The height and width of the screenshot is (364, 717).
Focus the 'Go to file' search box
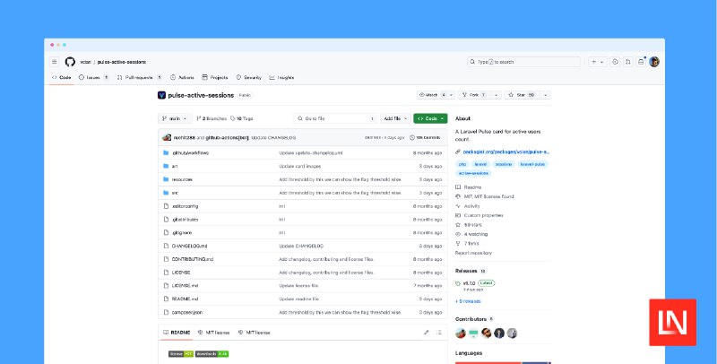[x=335, y=118]
